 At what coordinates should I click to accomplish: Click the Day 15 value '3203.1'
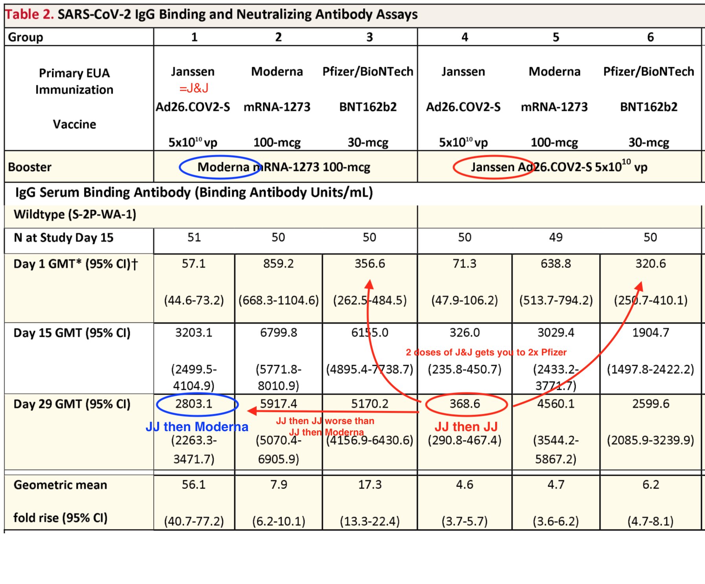point(194,333)
